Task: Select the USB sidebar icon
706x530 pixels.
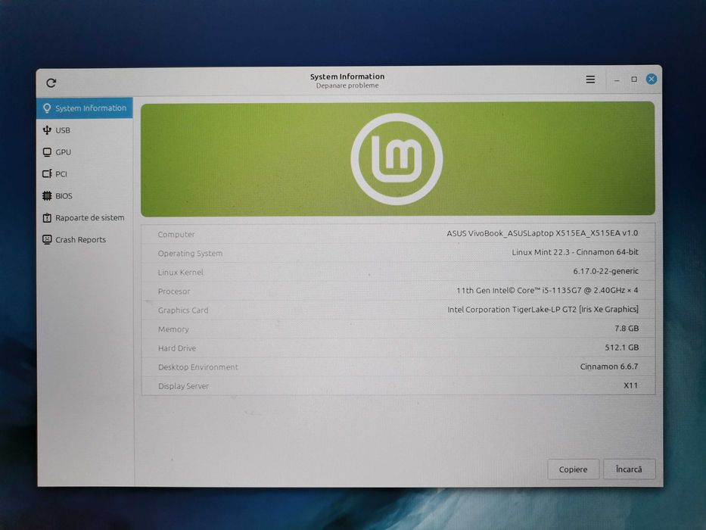Action: pos(47,130)
